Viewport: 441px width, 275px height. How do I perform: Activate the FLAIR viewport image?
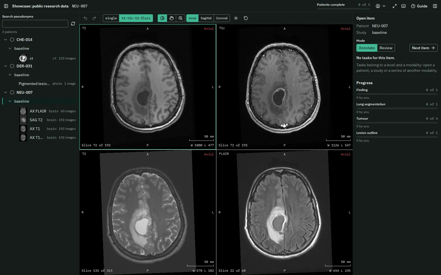(285, 212)
